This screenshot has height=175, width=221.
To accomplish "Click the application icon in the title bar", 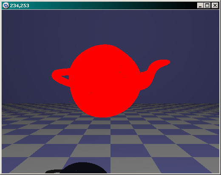I will [6, 6].
